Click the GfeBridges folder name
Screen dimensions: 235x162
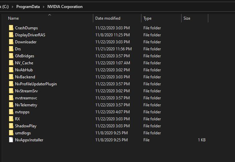[x=25, y=56]
